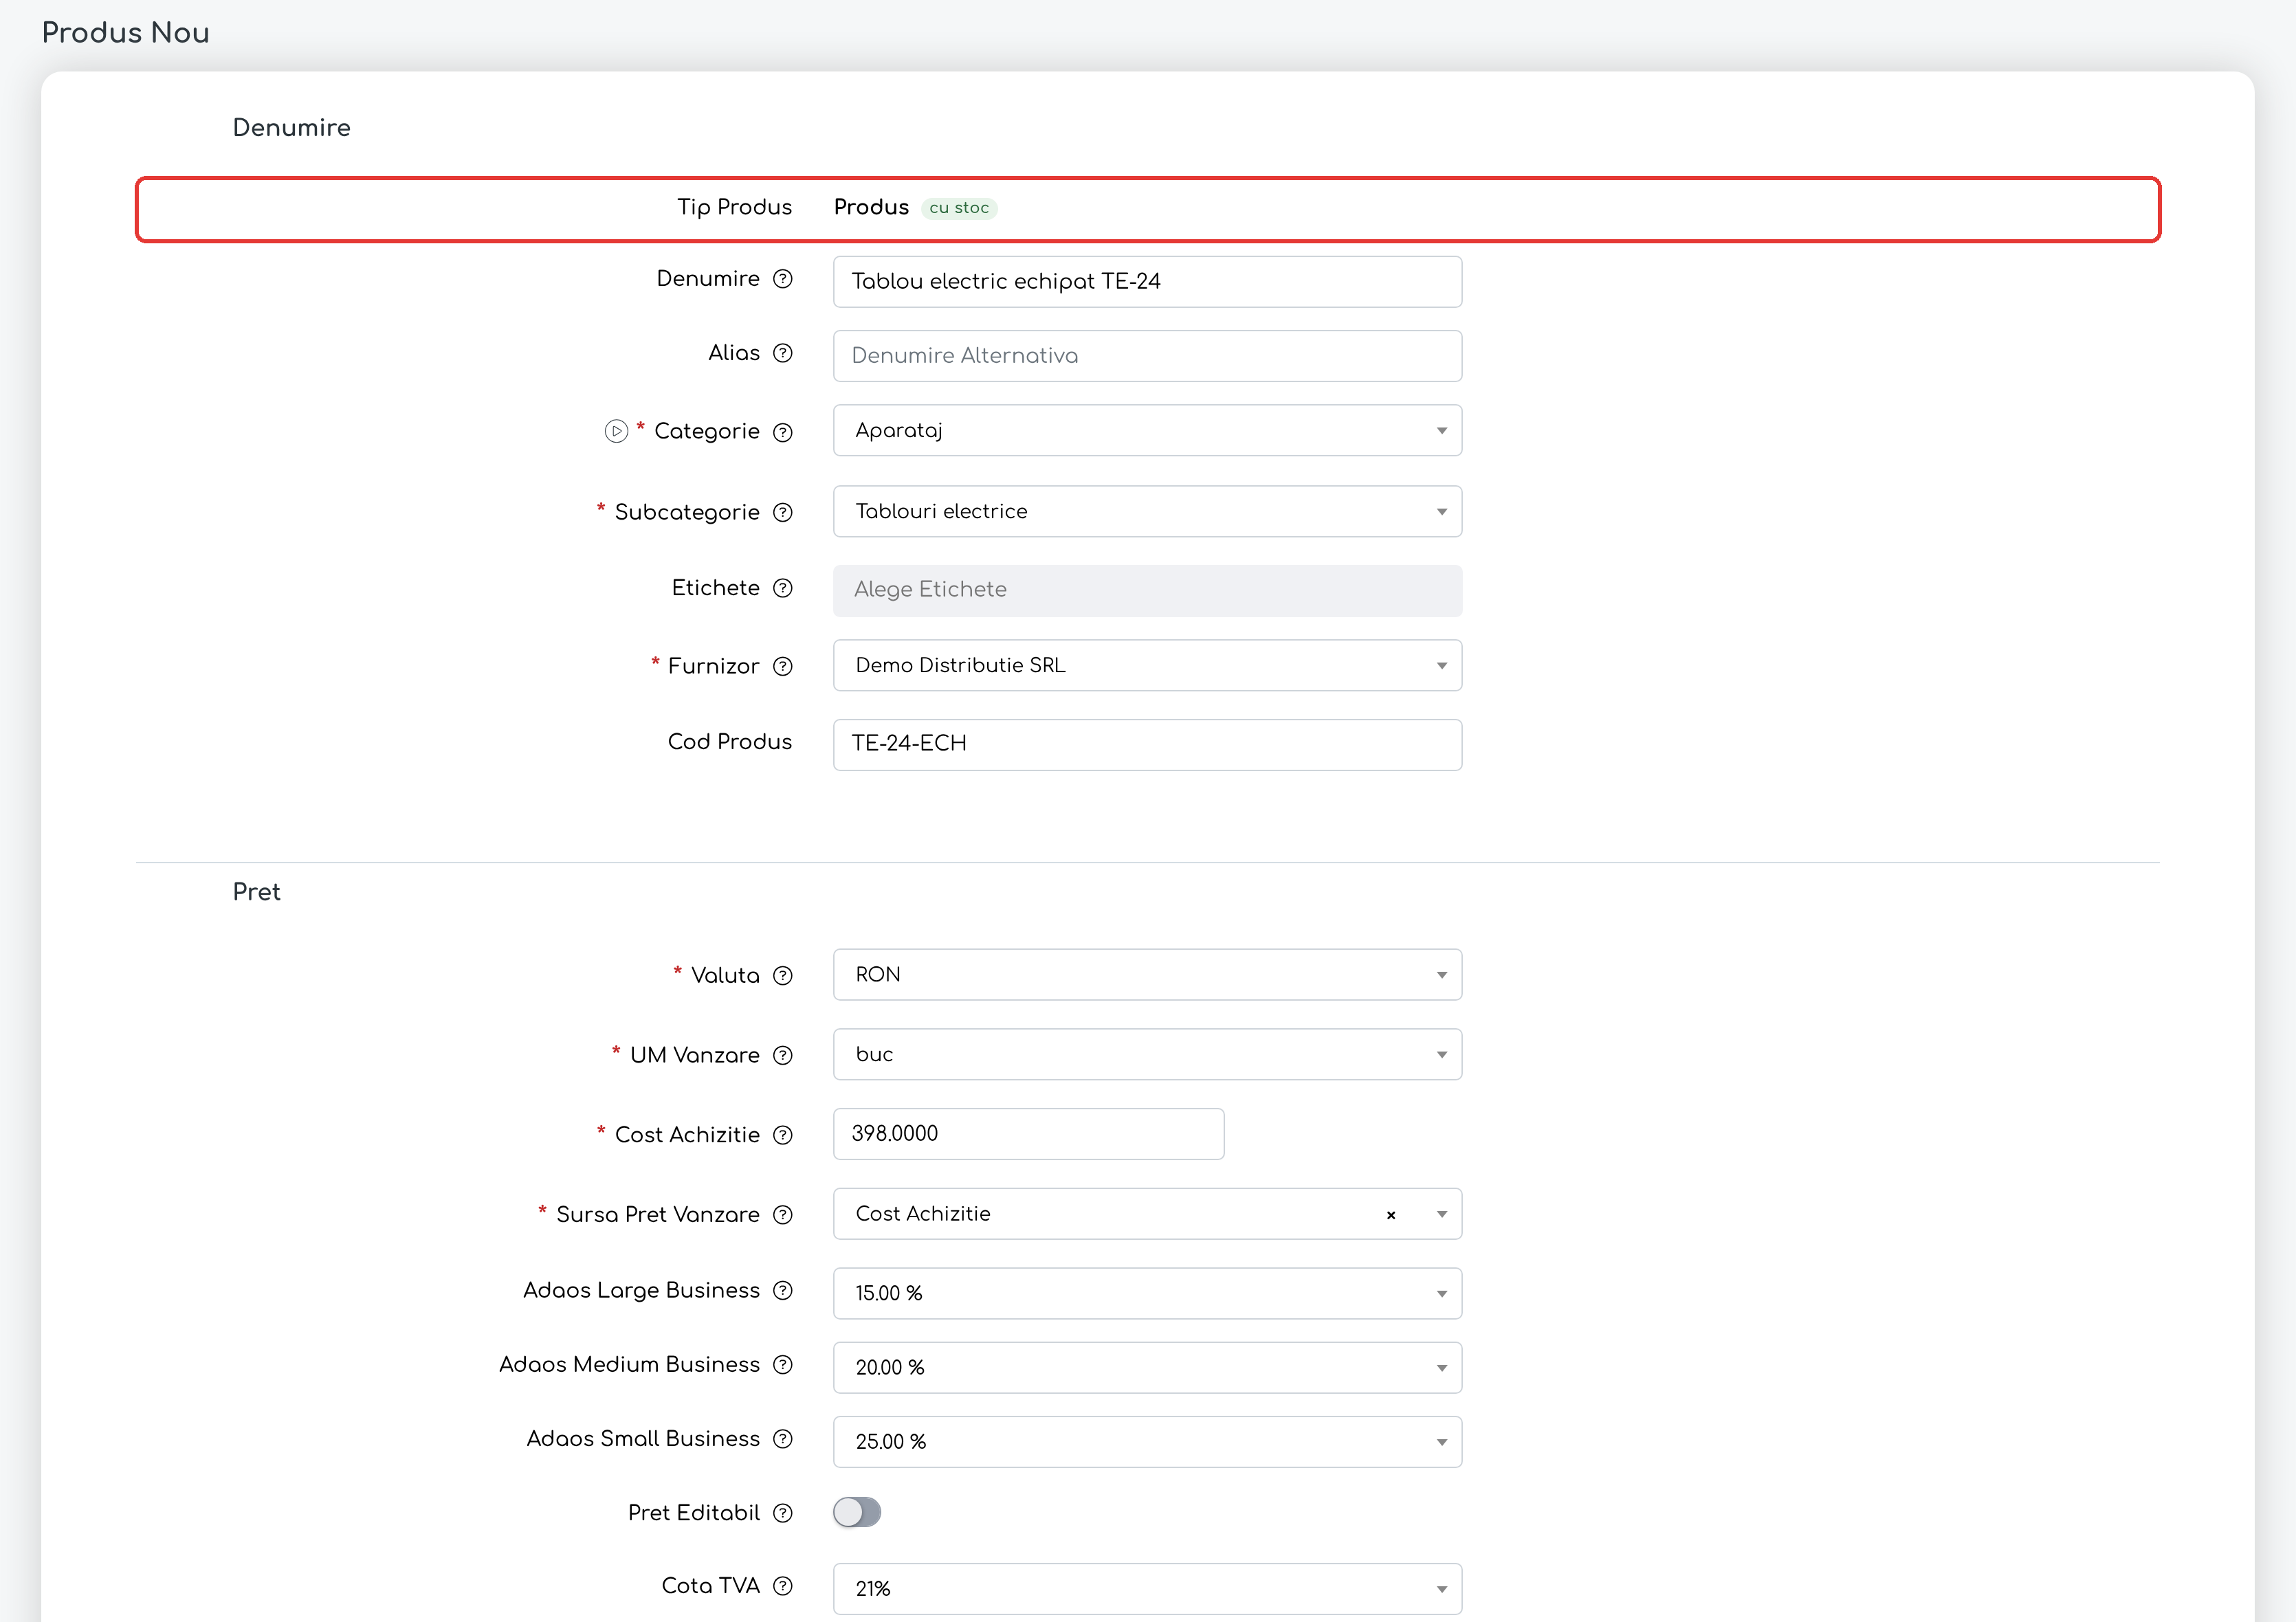Open help tooltip icon for Categorie
This screenshot has height=1622, width=2296.
click(783, 432)
